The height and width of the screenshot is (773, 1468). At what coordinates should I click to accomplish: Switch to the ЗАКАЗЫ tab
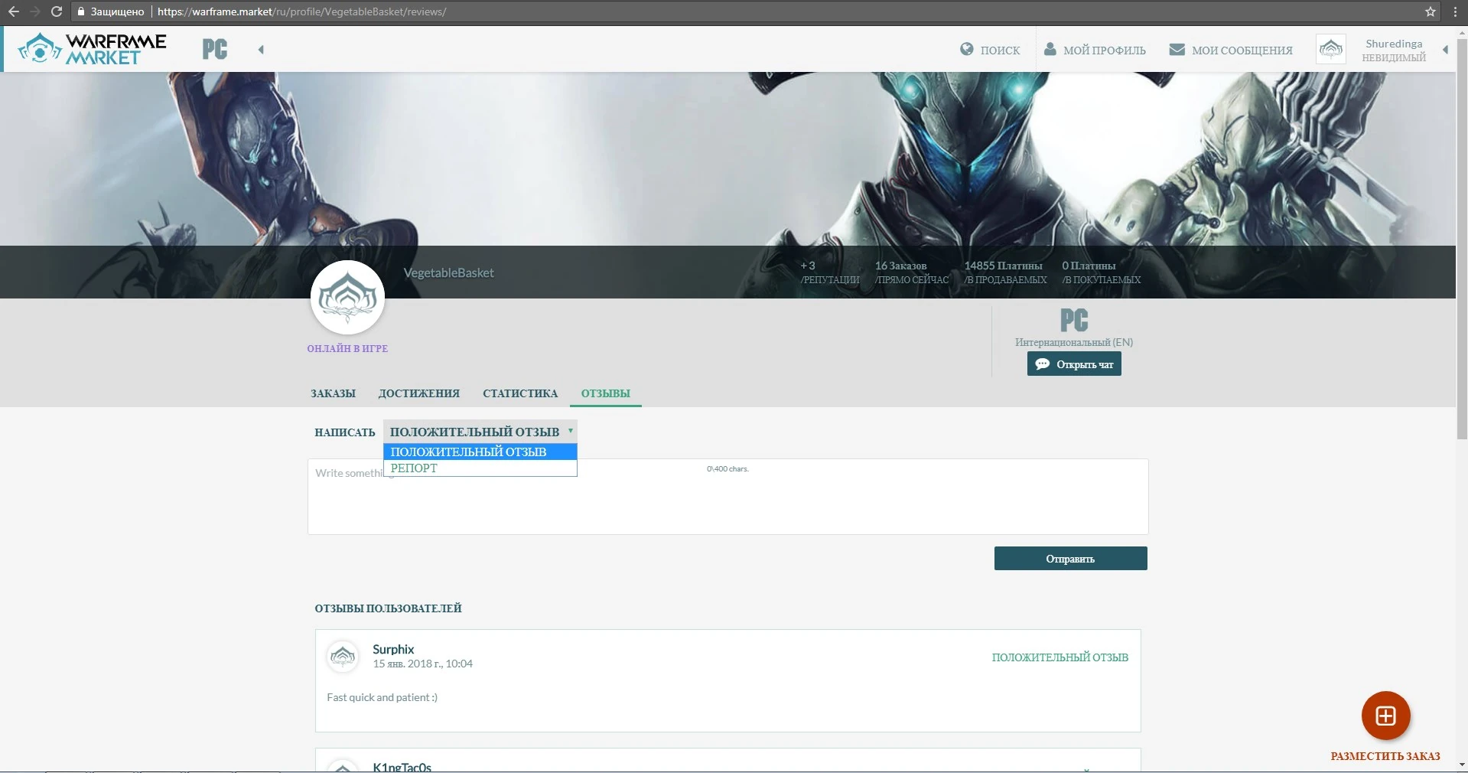click(333, 393)
